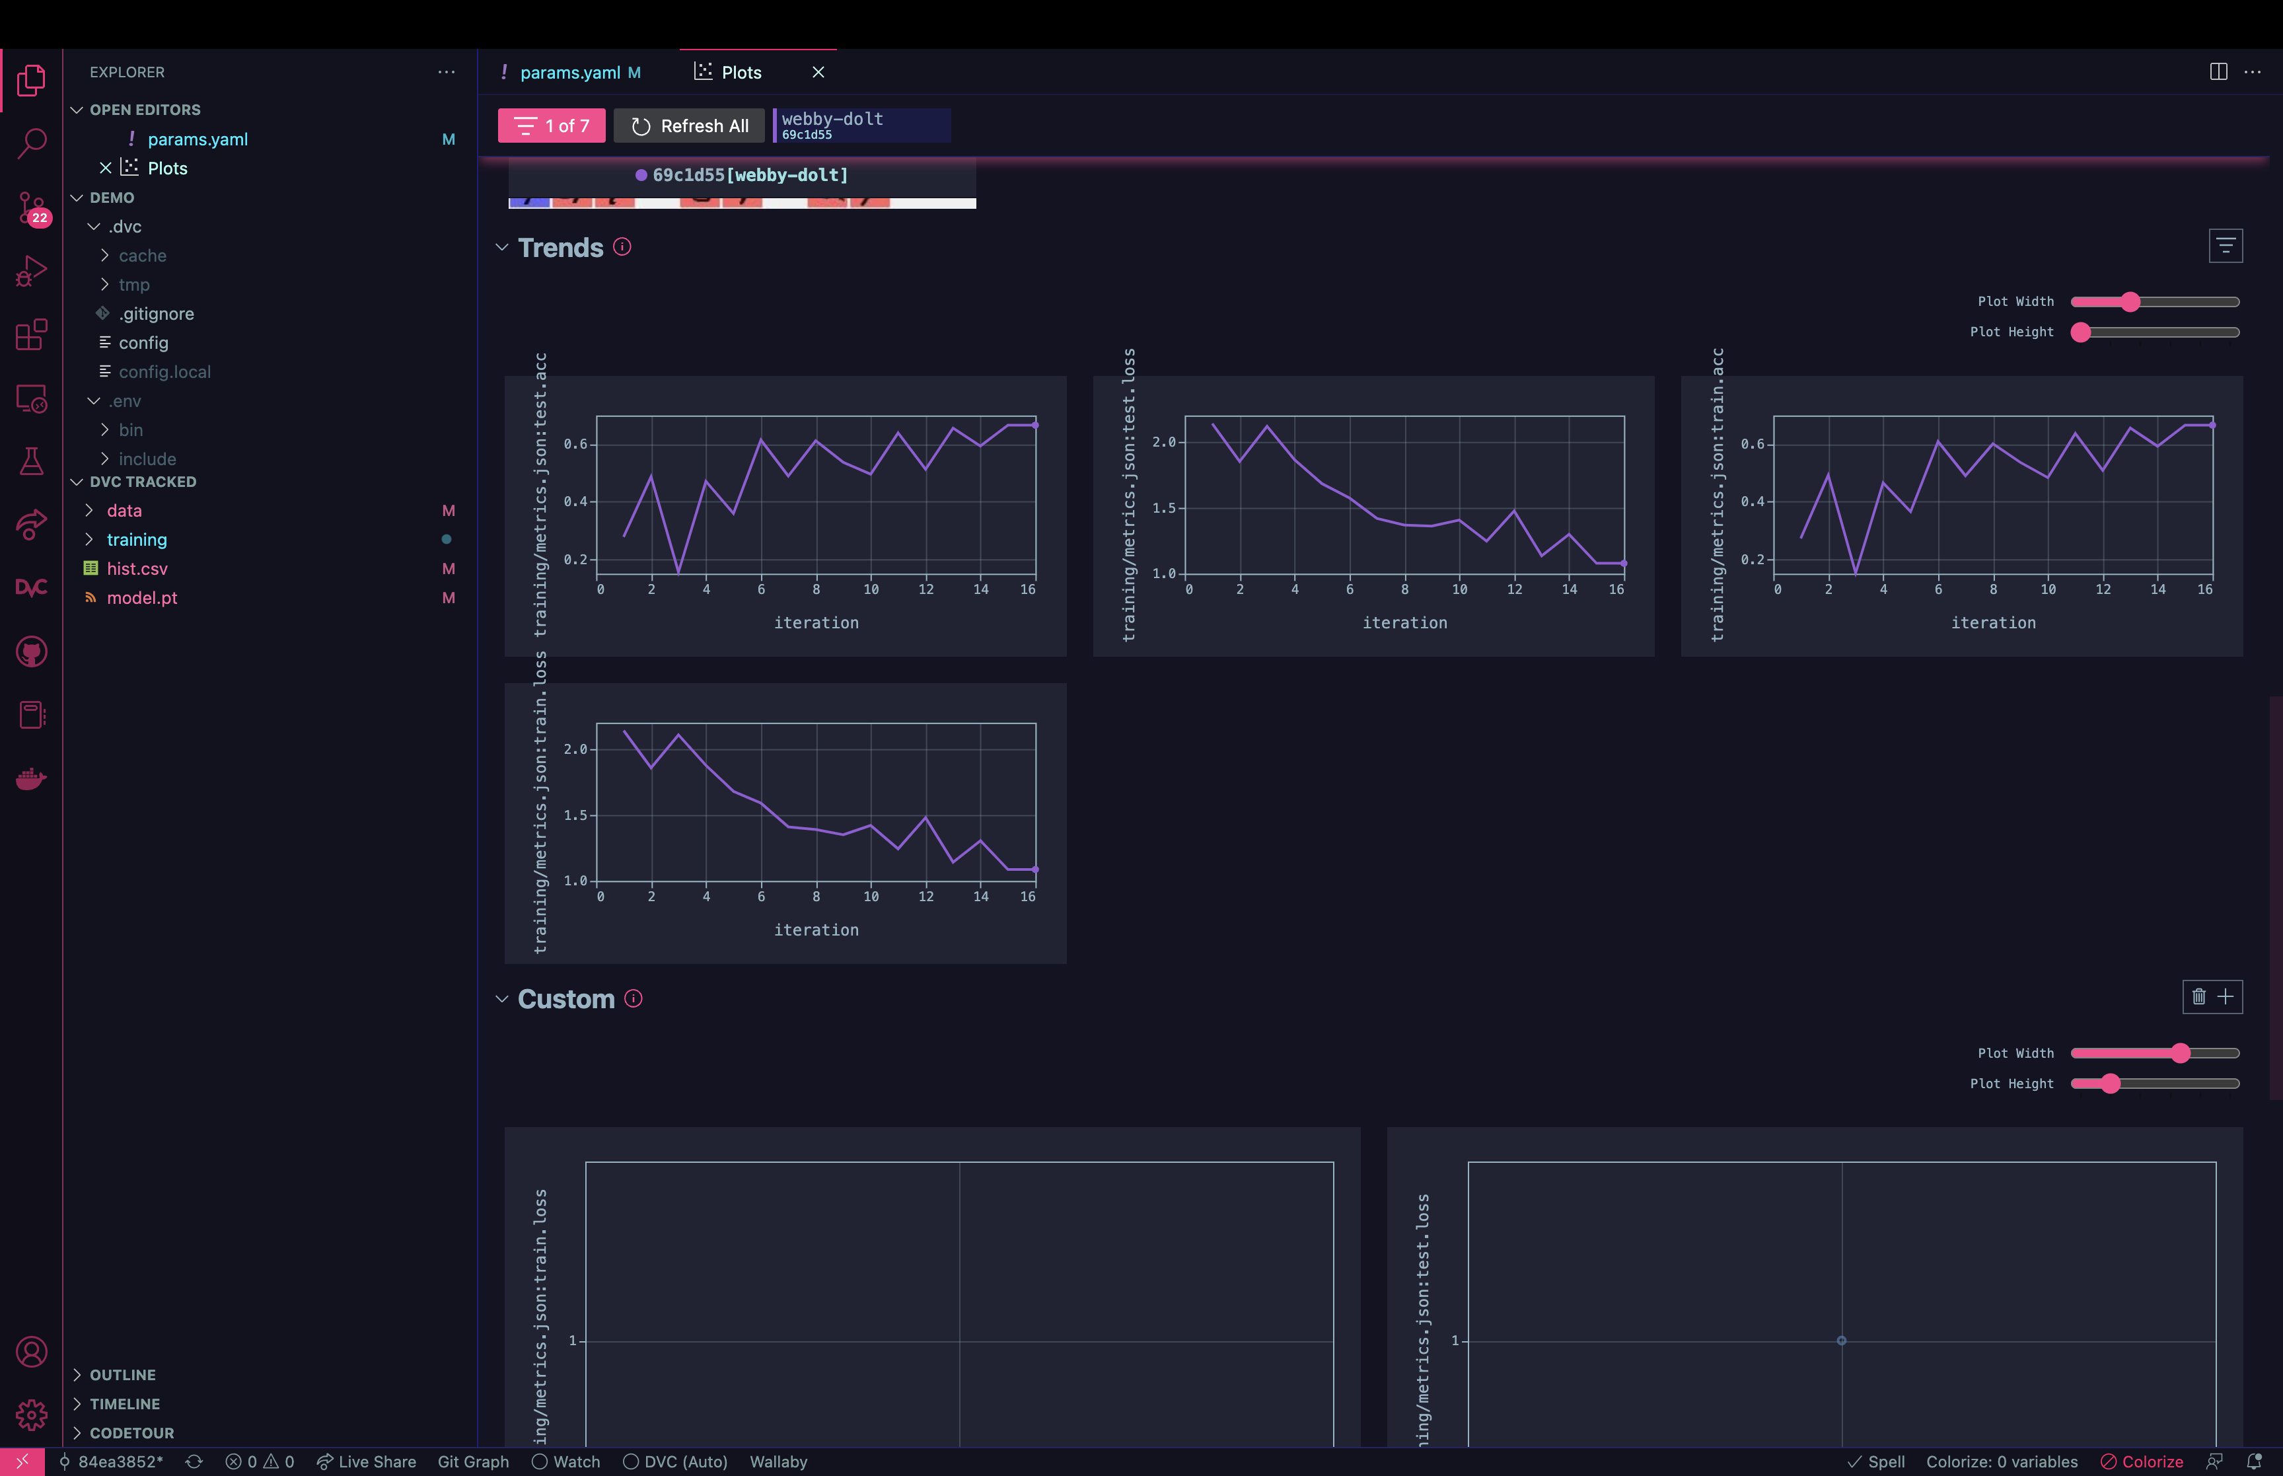
Task: Click the Testing flask icon
Action: coord(32,461)
